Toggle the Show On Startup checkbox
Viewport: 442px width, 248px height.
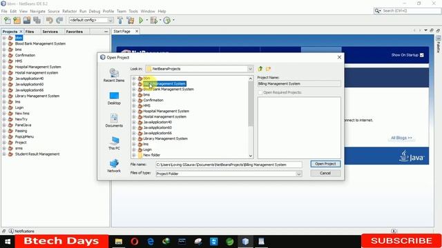tap(422, 55)
